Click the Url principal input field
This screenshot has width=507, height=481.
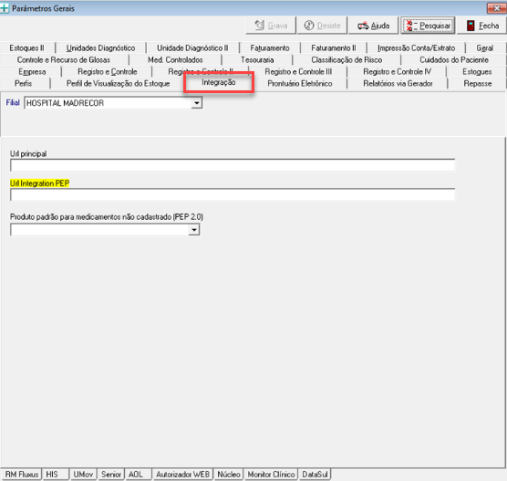(x=233, y=165)
